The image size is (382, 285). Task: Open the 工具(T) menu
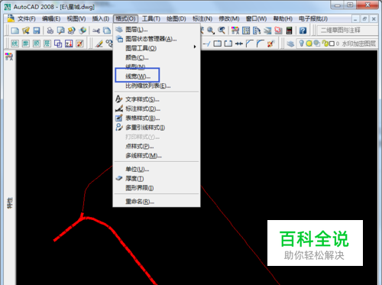pos(151,19)
